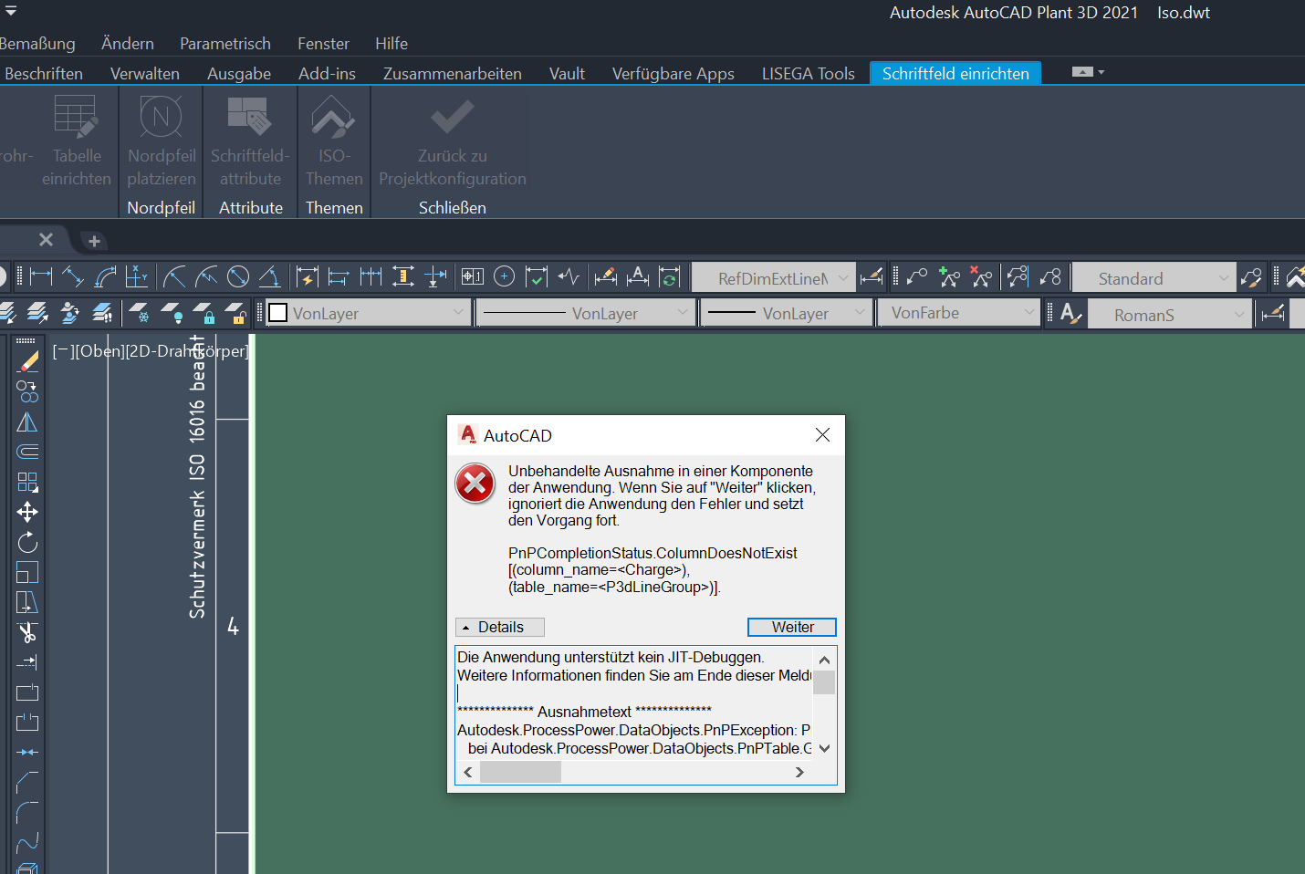The image size is (1305, 874).
Task: Select the Jogged Linear dimension tool
Action: [569, 276]
